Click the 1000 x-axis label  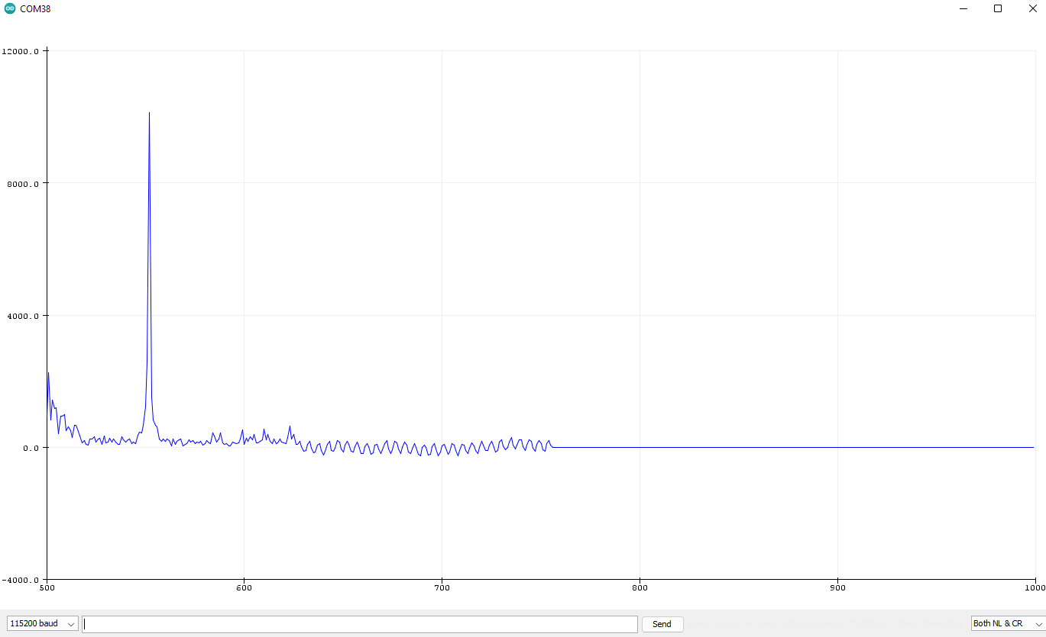[1035, 588]
